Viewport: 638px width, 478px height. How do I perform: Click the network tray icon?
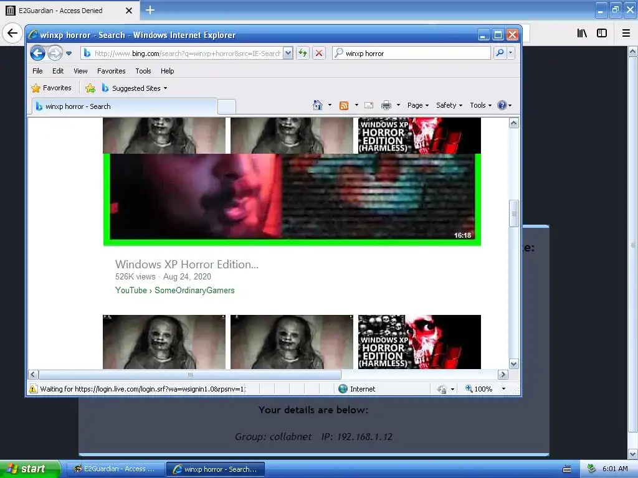[x=592, y=469]
